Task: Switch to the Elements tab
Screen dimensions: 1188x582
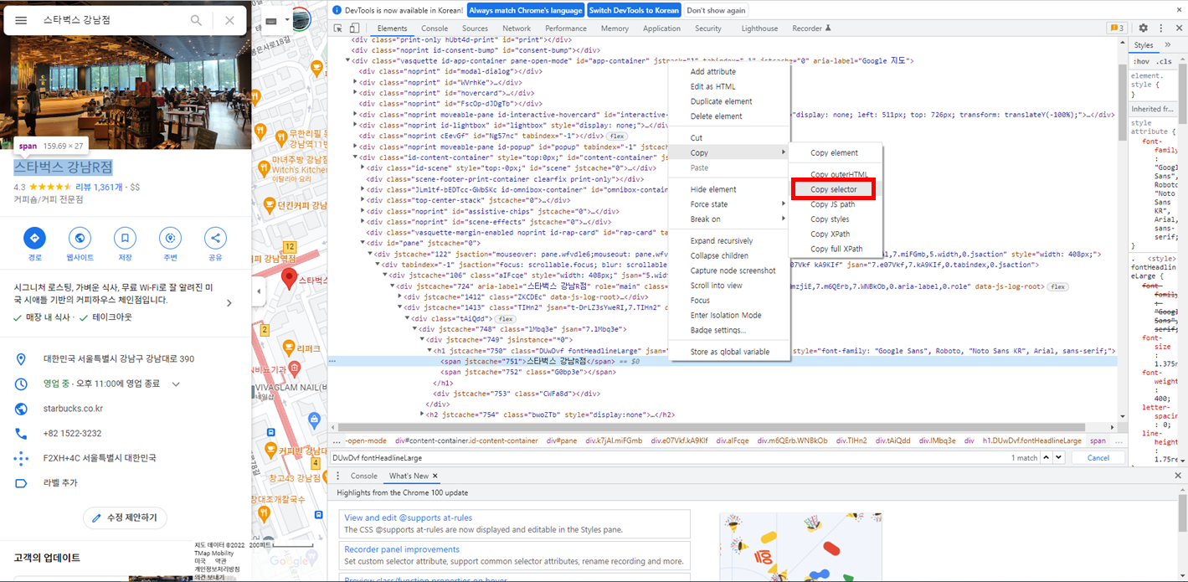Action: click(392, 28)
